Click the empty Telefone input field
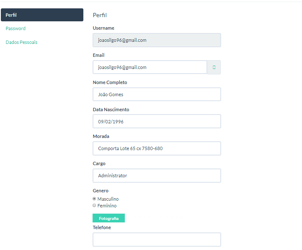 157,240
